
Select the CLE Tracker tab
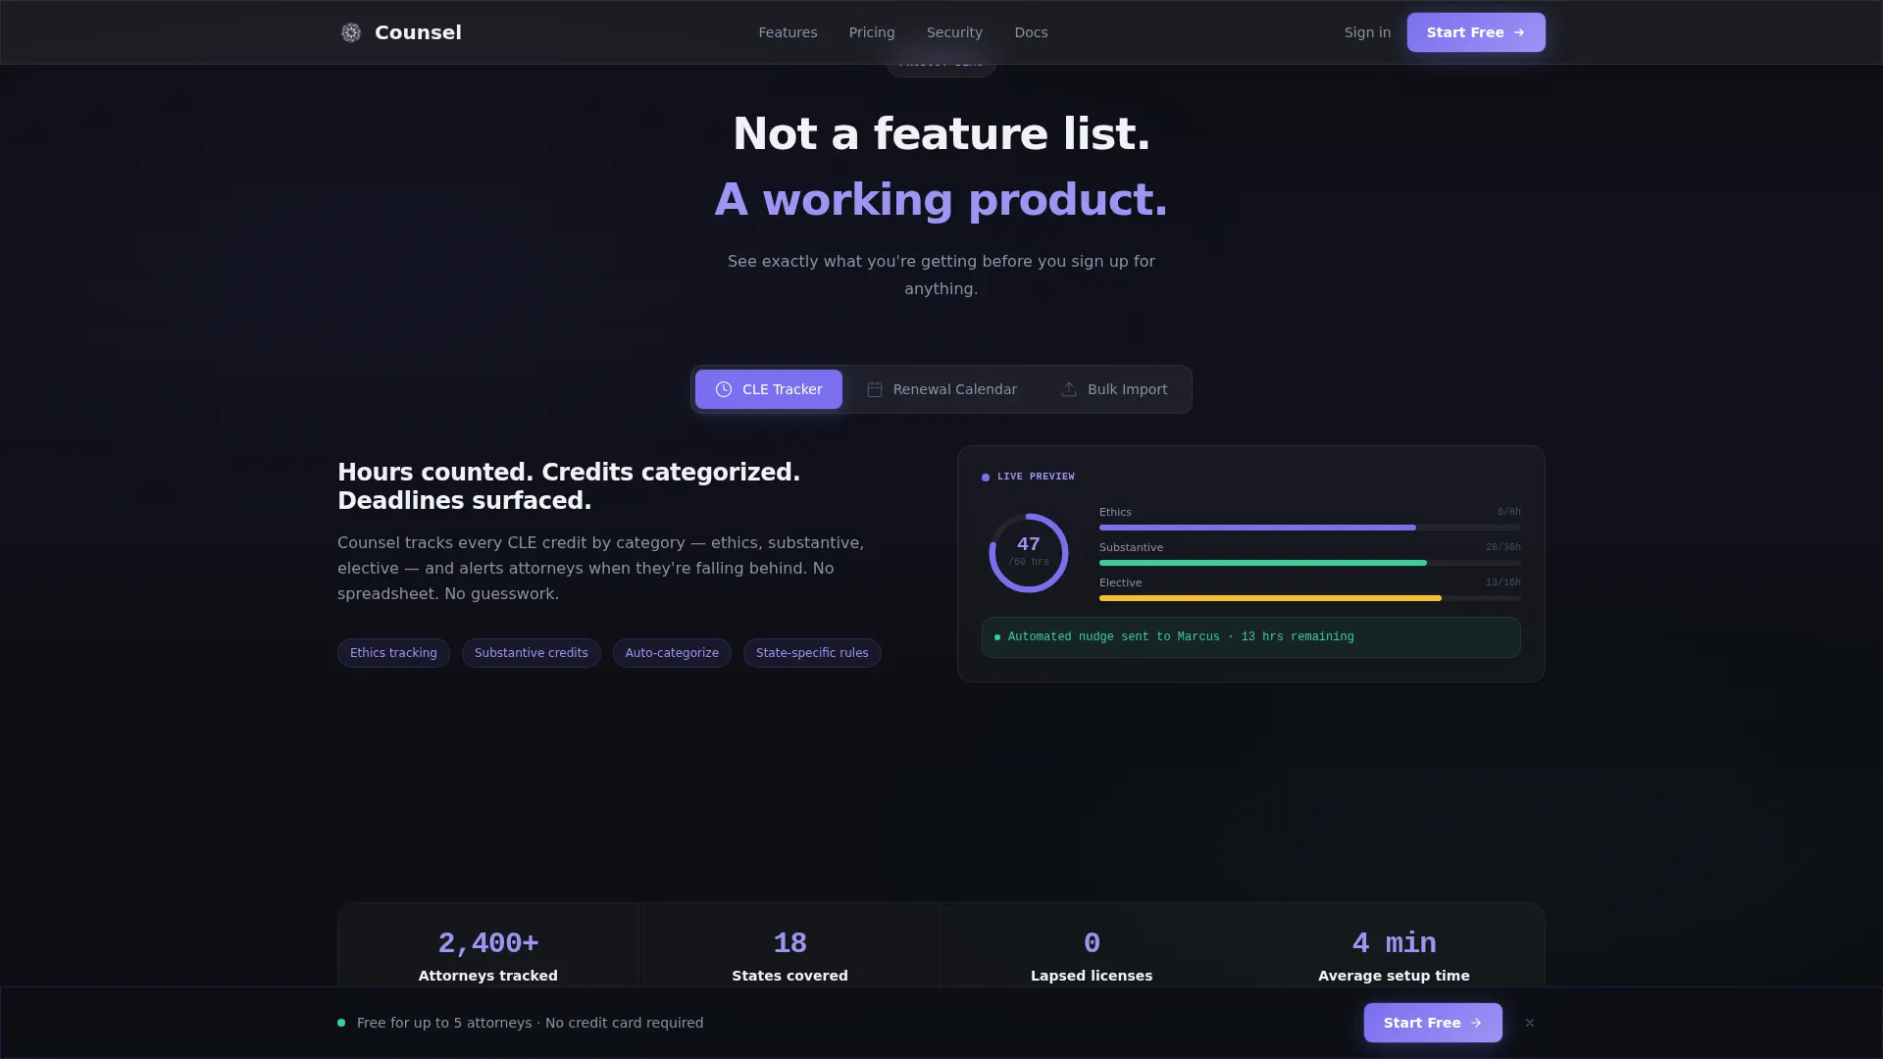pyautogui.click(x=769, y=389)
